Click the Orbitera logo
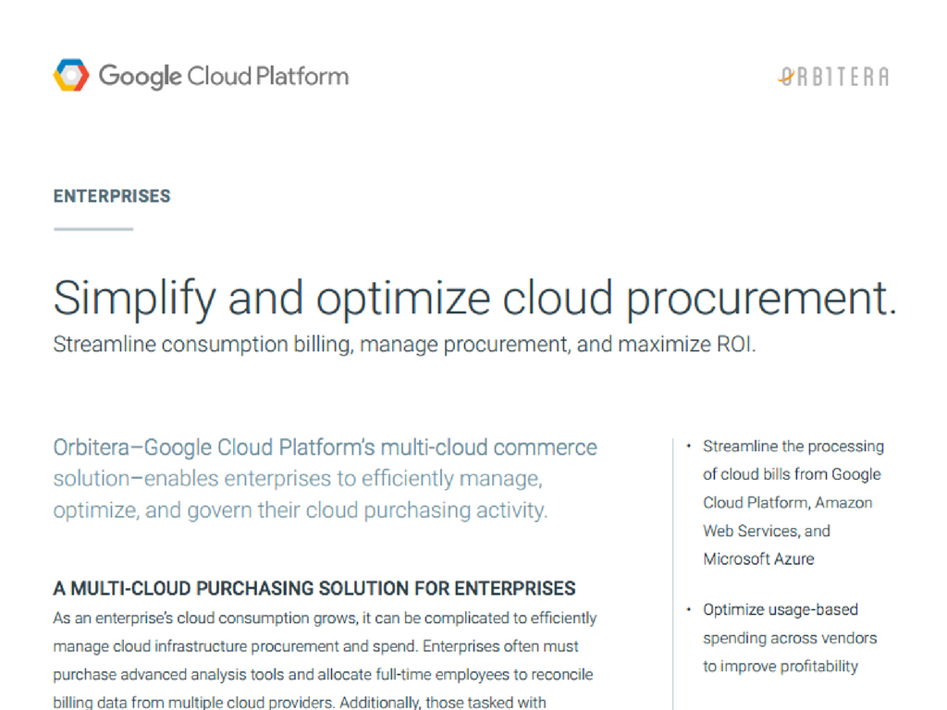947x710 pixels. click(x=833, y=77)
